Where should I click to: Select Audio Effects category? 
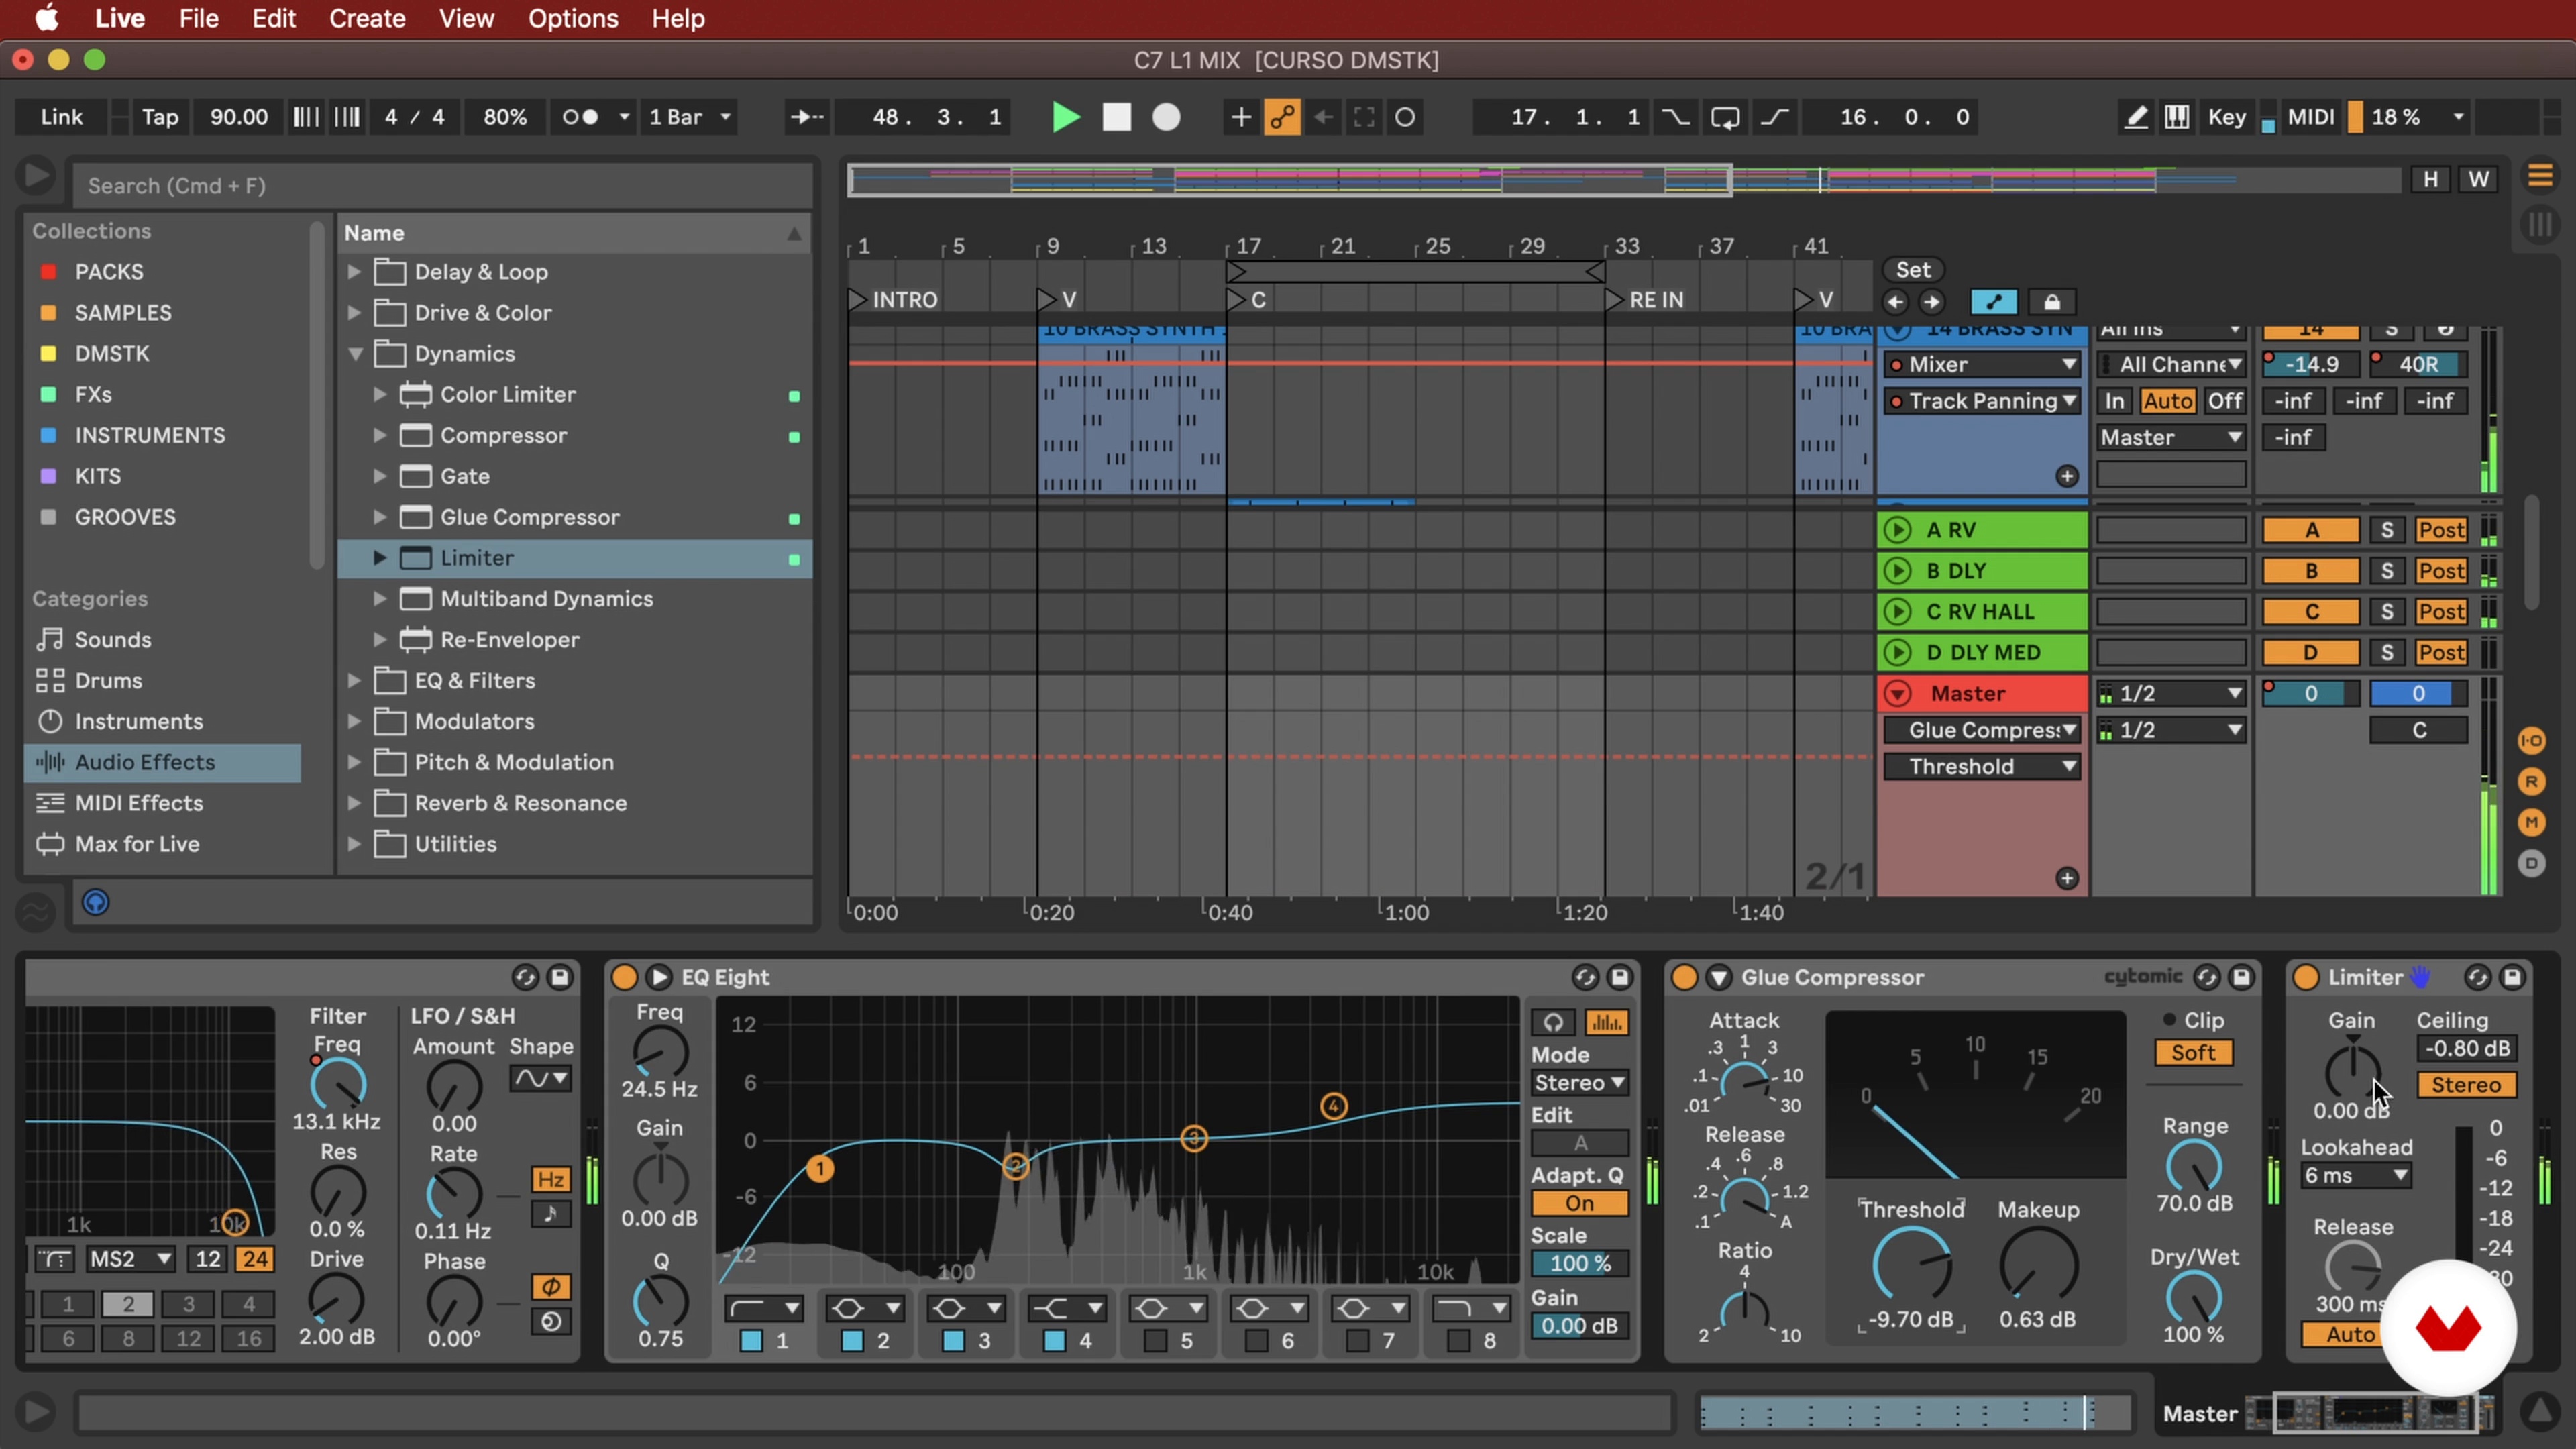pyautogui.click(x=162, y=762)
